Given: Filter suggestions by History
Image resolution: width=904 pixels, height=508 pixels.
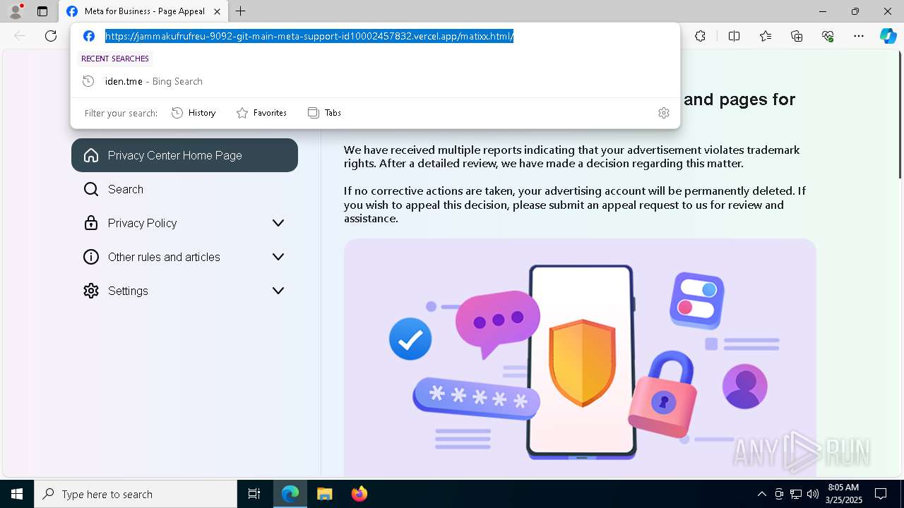Looking at the screenshot, I should point(194,113).
